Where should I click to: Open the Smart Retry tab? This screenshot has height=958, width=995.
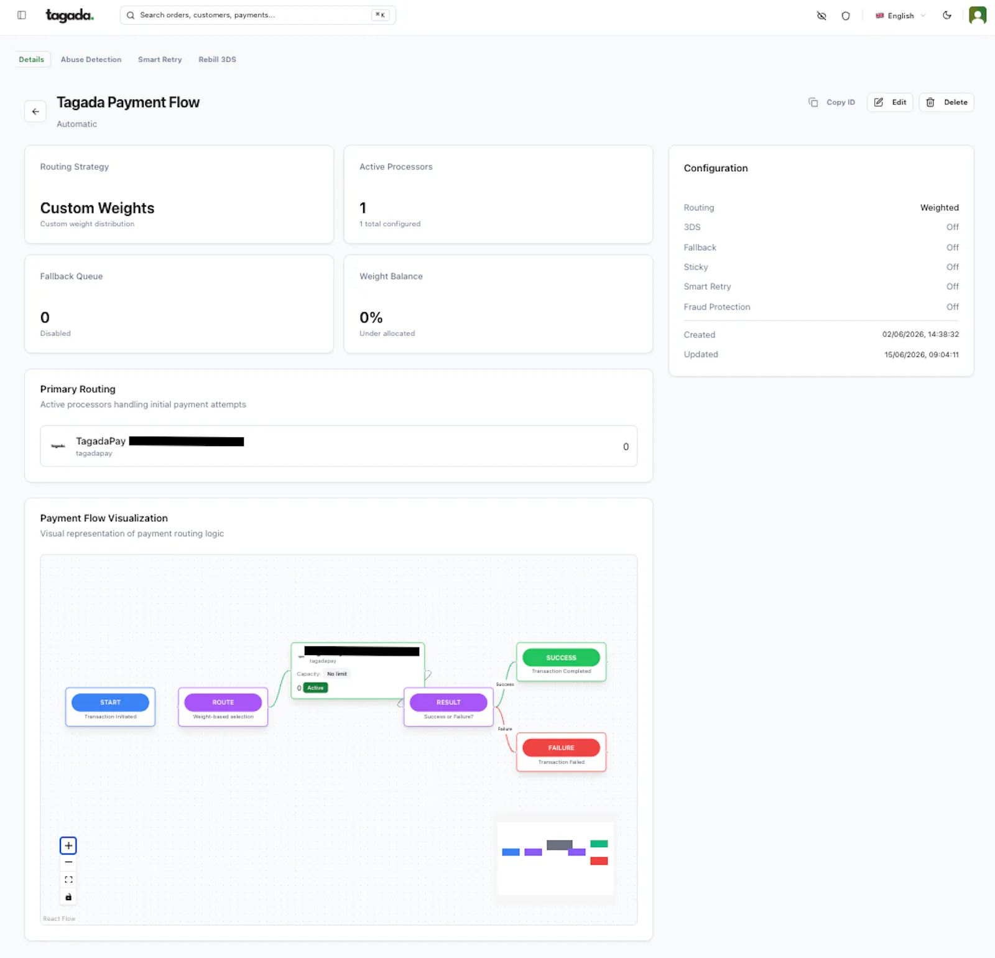click(160, 60)
